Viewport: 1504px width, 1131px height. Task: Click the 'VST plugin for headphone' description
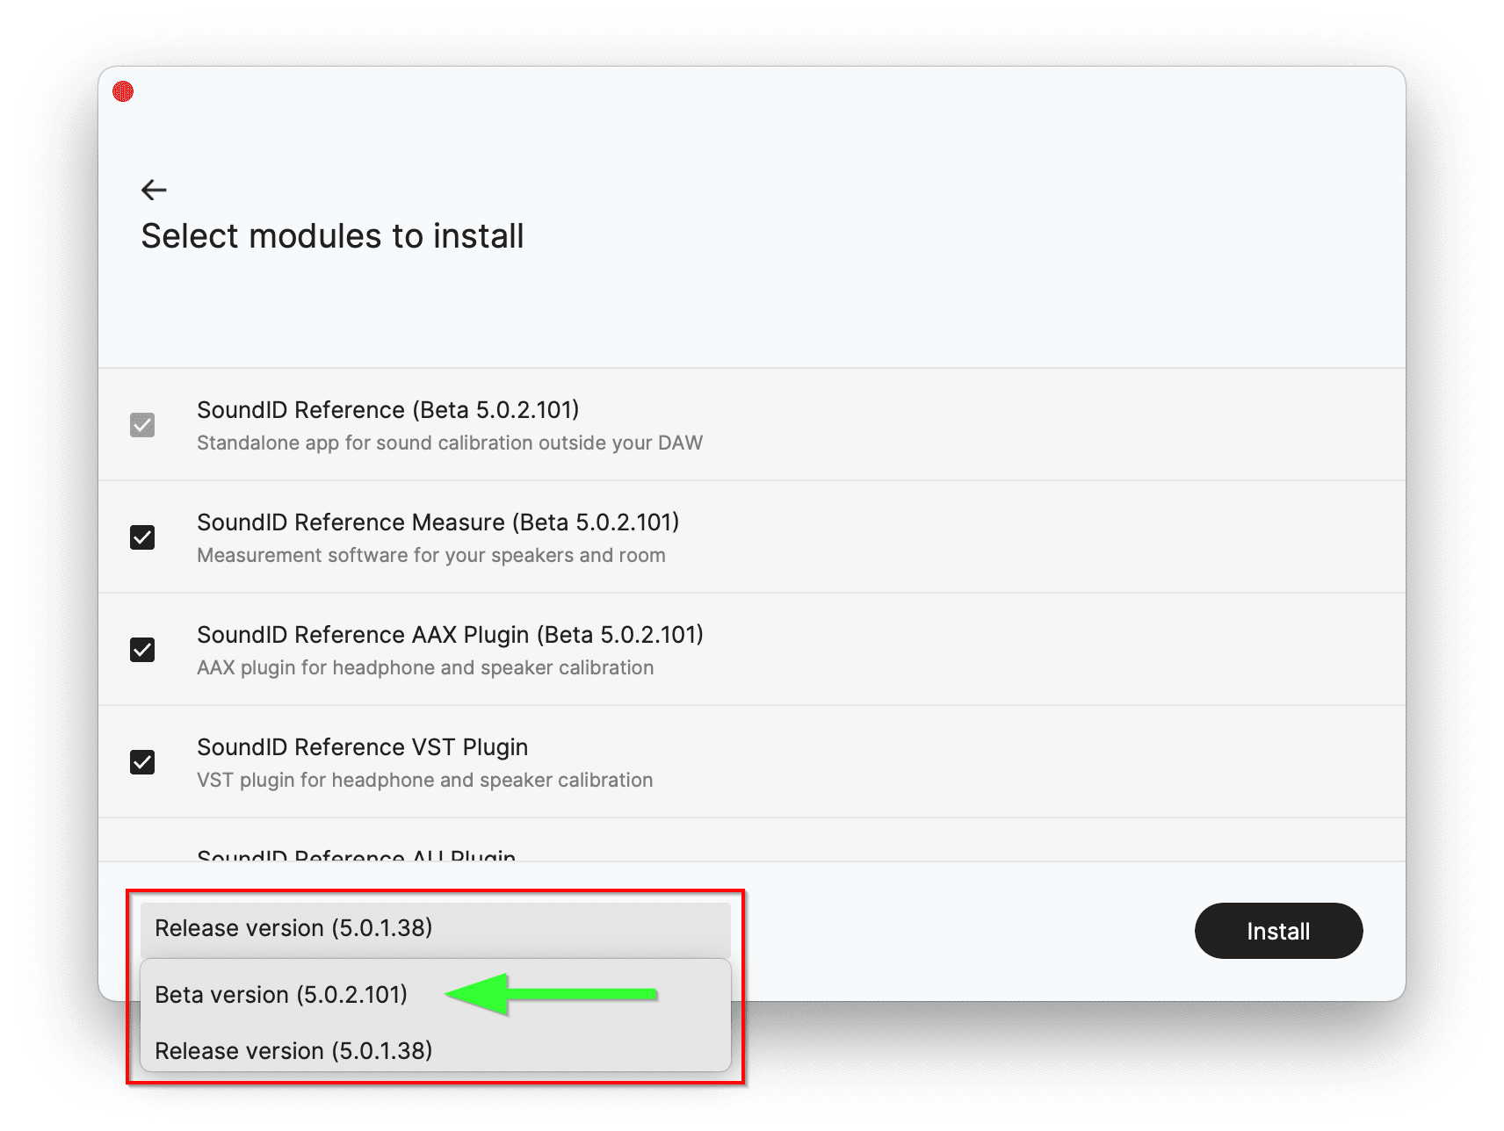coord(425,781)
